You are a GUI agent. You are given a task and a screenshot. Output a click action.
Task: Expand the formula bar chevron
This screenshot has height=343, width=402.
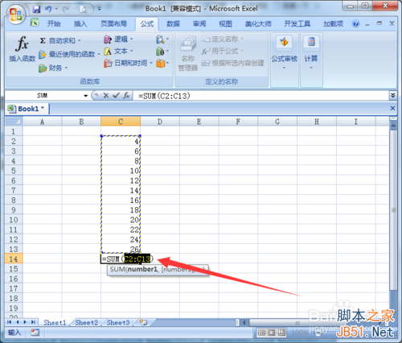click(393, 95)
